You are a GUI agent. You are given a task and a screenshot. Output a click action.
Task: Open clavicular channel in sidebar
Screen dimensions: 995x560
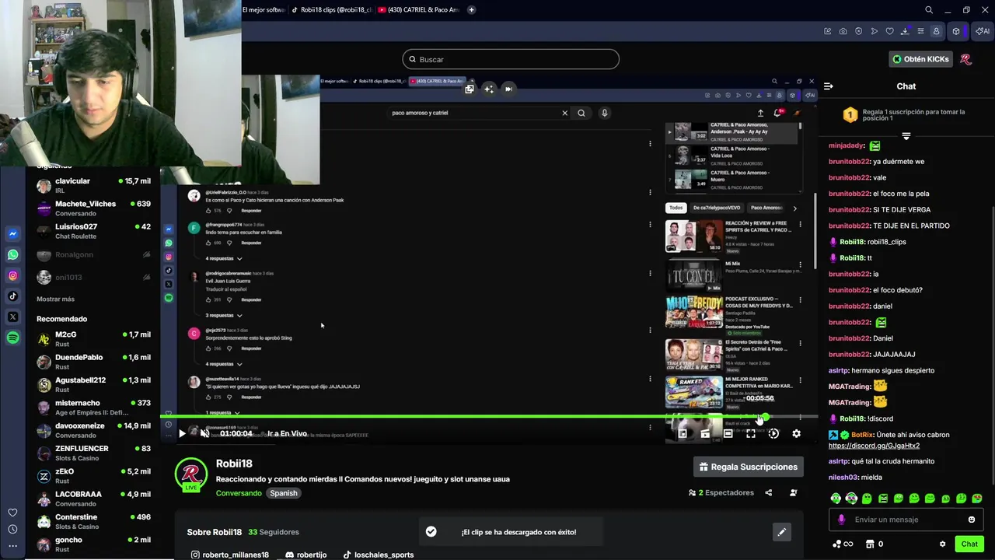tap(93, 185)
